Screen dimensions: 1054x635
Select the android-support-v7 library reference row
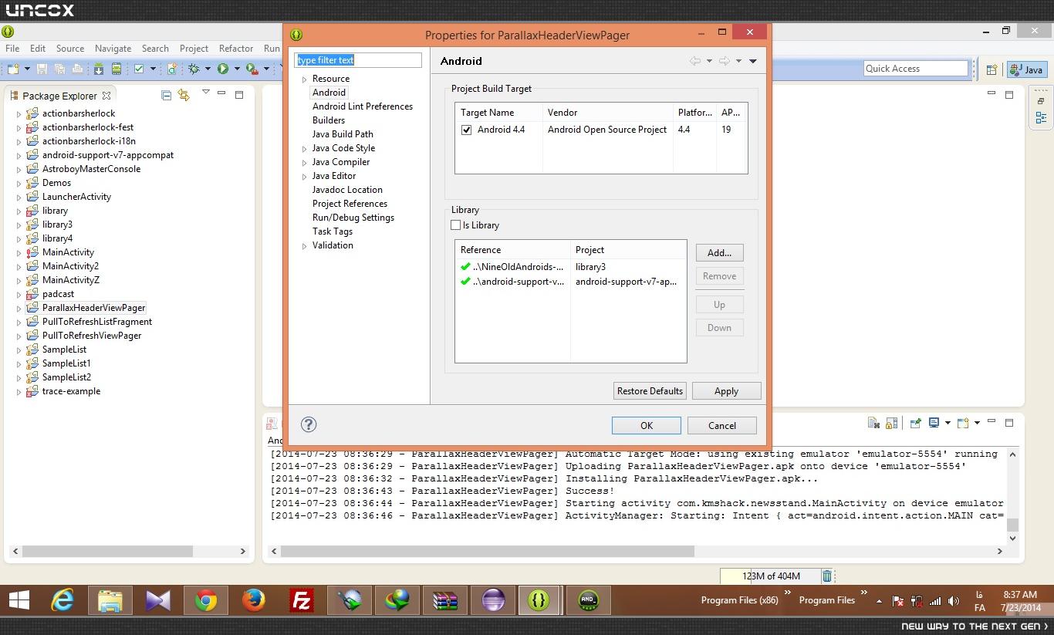[x=570, y=282]
